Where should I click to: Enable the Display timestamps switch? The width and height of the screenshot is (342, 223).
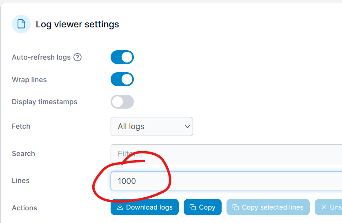[x=122, y=102]
